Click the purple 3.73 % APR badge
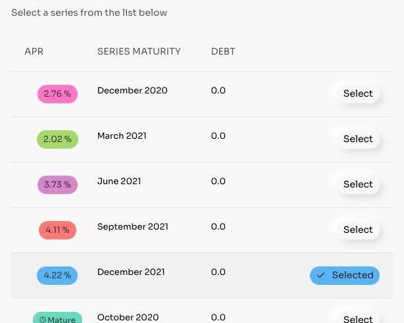This screenshot has height=323, width=404. click(x=57, y=185)
